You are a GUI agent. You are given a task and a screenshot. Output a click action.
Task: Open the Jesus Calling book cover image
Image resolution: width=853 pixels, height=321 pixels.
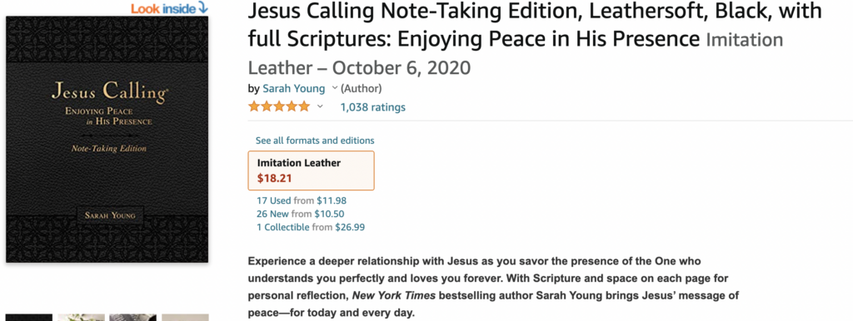point(107,140)
